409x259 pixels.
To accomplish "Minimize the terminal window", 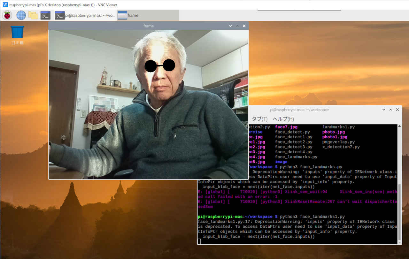I will click(384, 110).
